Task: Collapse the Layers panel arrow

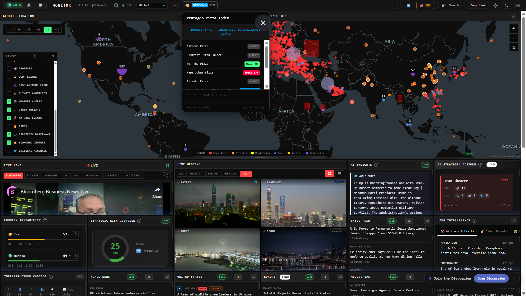Action: [53, 56]
